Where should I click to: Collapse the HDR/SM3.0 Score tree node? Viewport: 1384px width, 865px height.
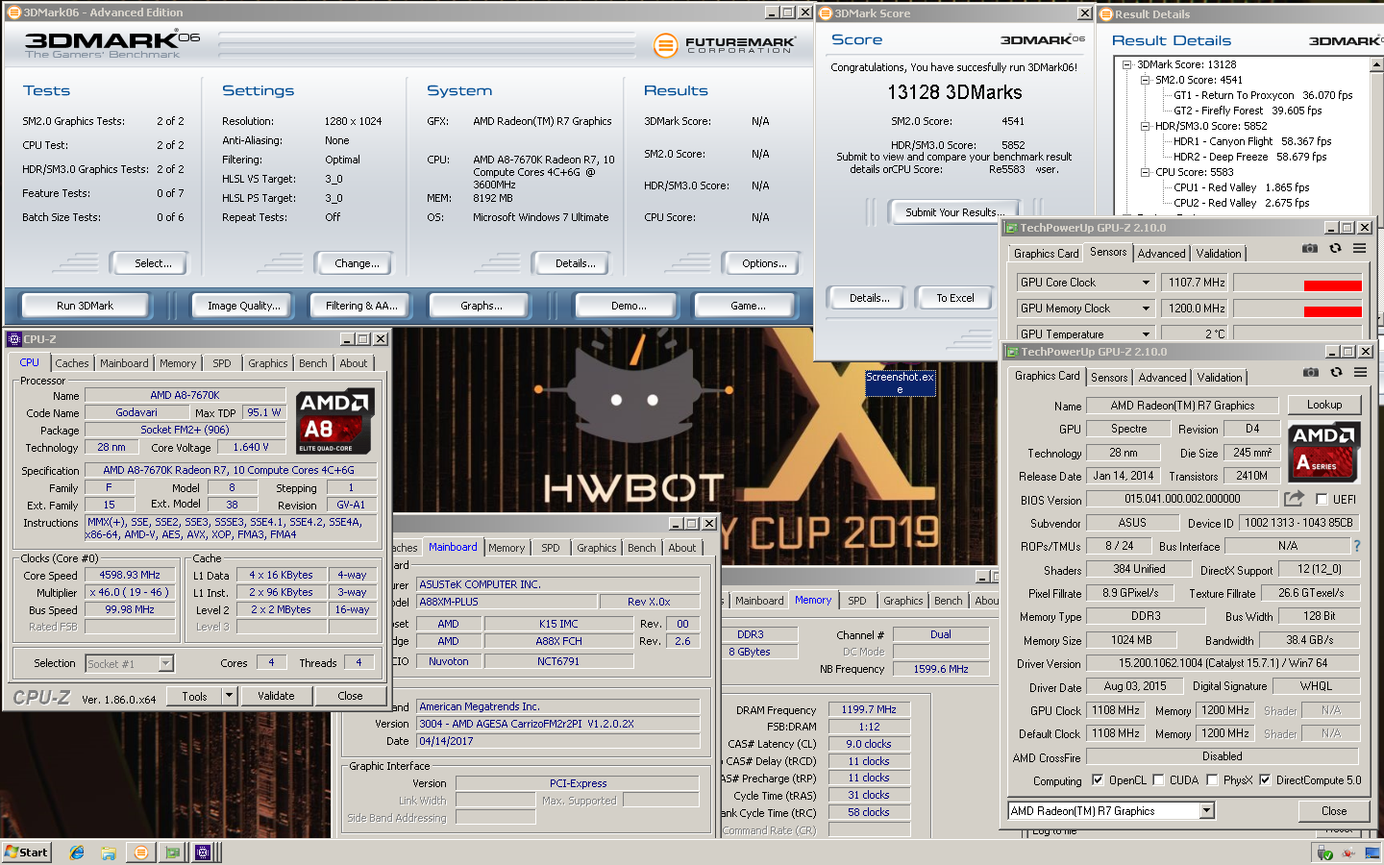click(x=1146, y=126)
